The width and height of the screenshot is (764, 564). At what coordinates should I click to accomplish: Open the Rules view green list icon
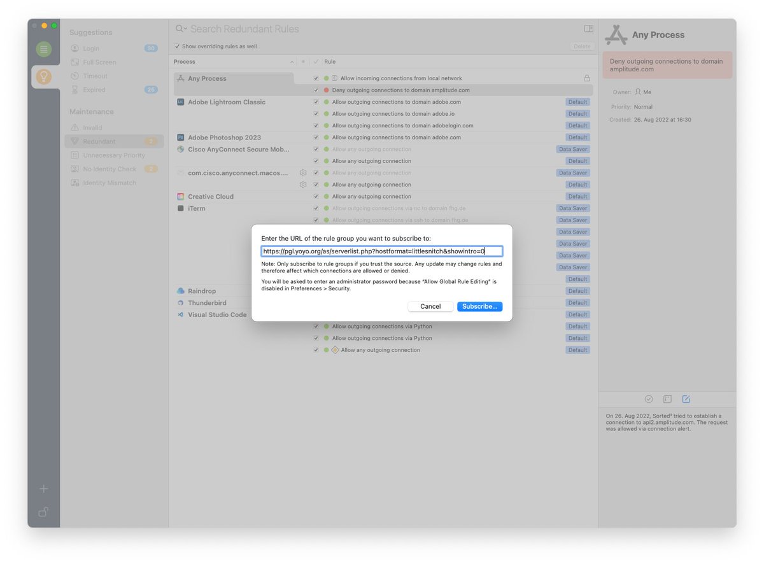click(43, 49)
